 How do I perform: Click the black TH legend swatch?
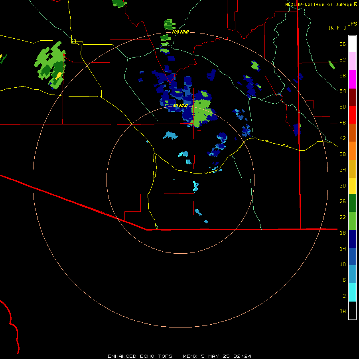(352, 310)
